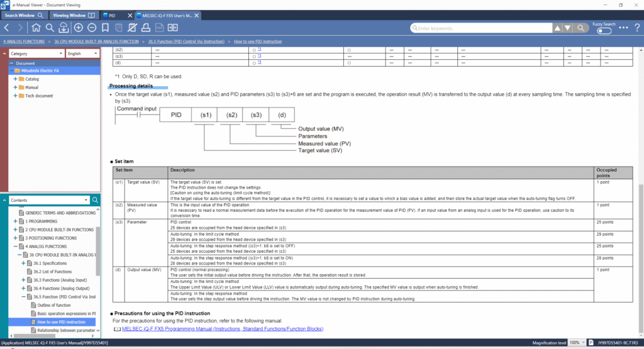Zoom out with the minus circle icon
644x349 pixels.
pyautogui.click(x=92, y=28)
